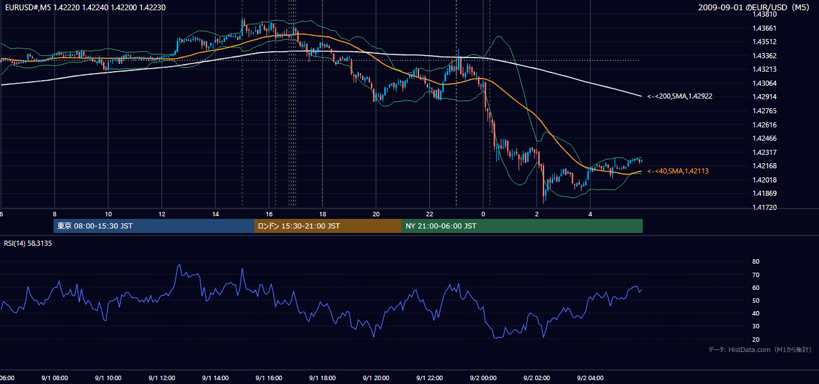
Task: Click price level 1.42317 on the axis
Action: point(765,152)
